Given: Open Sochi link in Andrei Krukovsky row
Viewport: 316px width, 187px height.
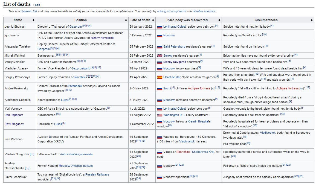Looking at the screenshot, I should (167, 88).
